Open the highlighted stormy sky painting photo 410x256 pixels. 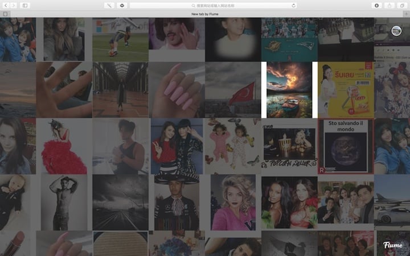click(289, 90)
